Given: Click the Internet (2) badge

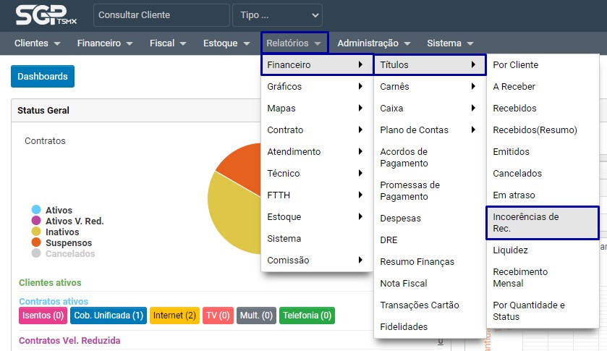Looking at the screenshot, I should 174,316.
